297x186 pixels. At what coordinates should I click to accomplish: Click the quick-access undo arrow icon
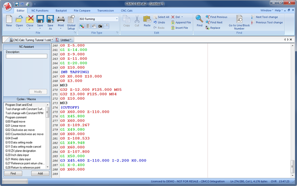click(x=22, y=4)
